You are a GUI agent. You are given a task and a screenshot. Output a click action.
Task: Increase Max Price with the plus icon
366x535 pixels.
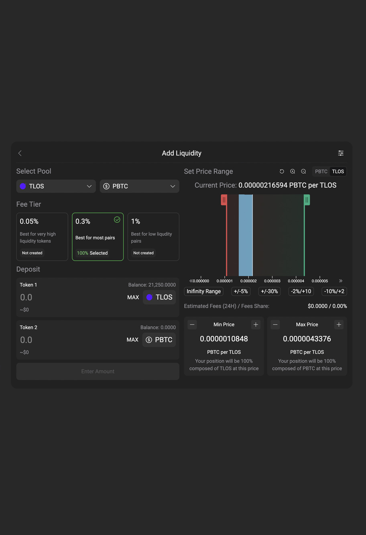[339, 324]
